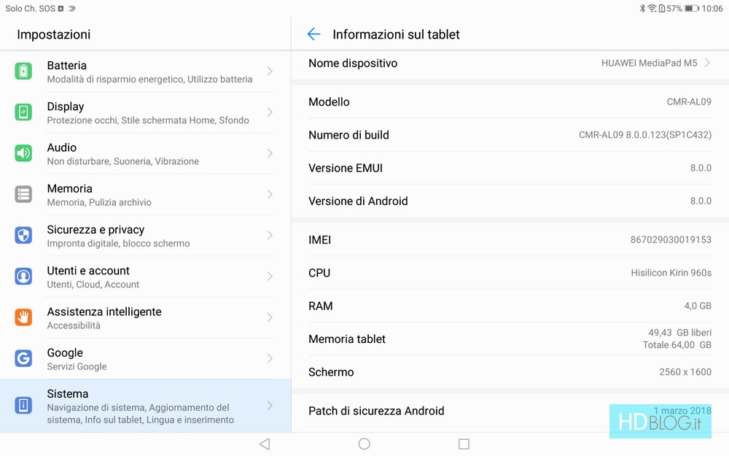The height and width of the screenshot is (456, 729).
Task: Tap the Numero di build row
Action: [x=510, y=135]
